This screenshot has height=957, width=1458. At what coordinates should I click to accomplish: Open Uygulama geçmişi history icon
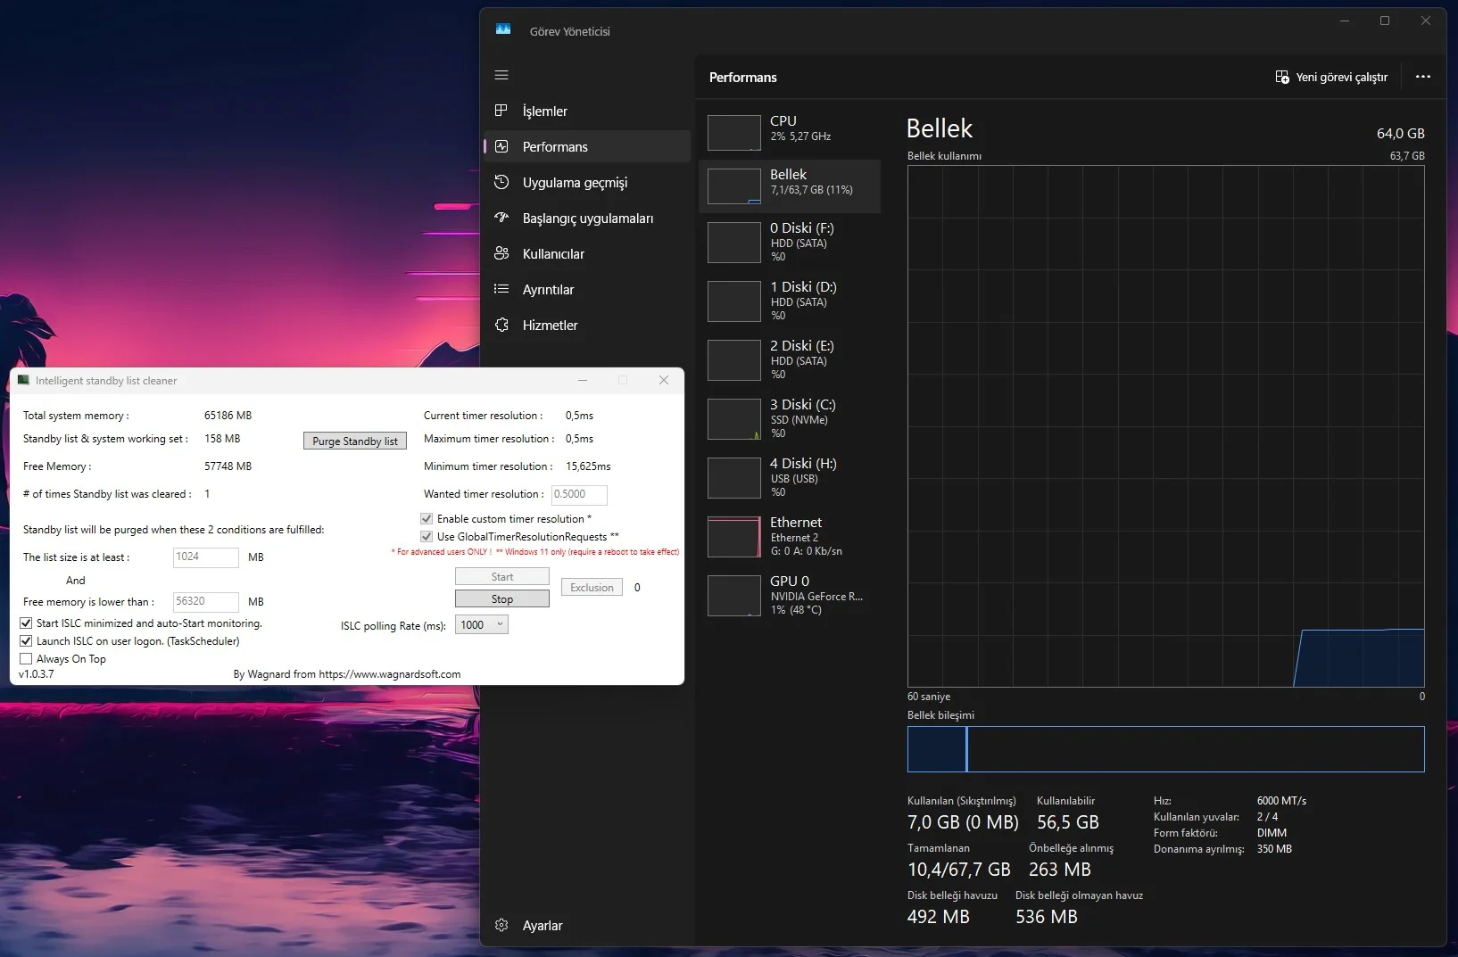[501, 182]
